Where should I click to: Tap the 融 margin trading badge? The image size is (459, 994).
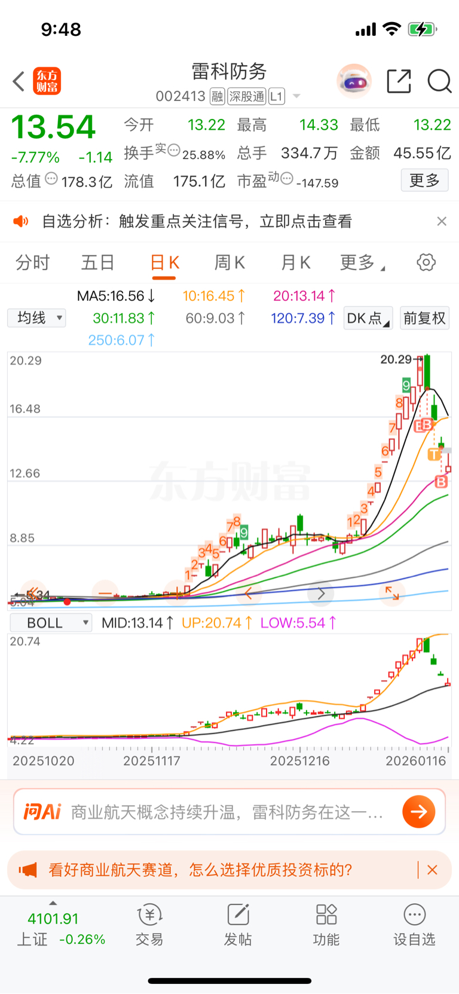click(x=218, y=96)
